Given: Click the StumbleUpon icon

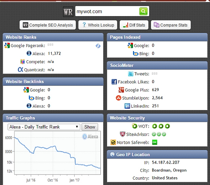Looking at the screenshot, I should point(118,98).
